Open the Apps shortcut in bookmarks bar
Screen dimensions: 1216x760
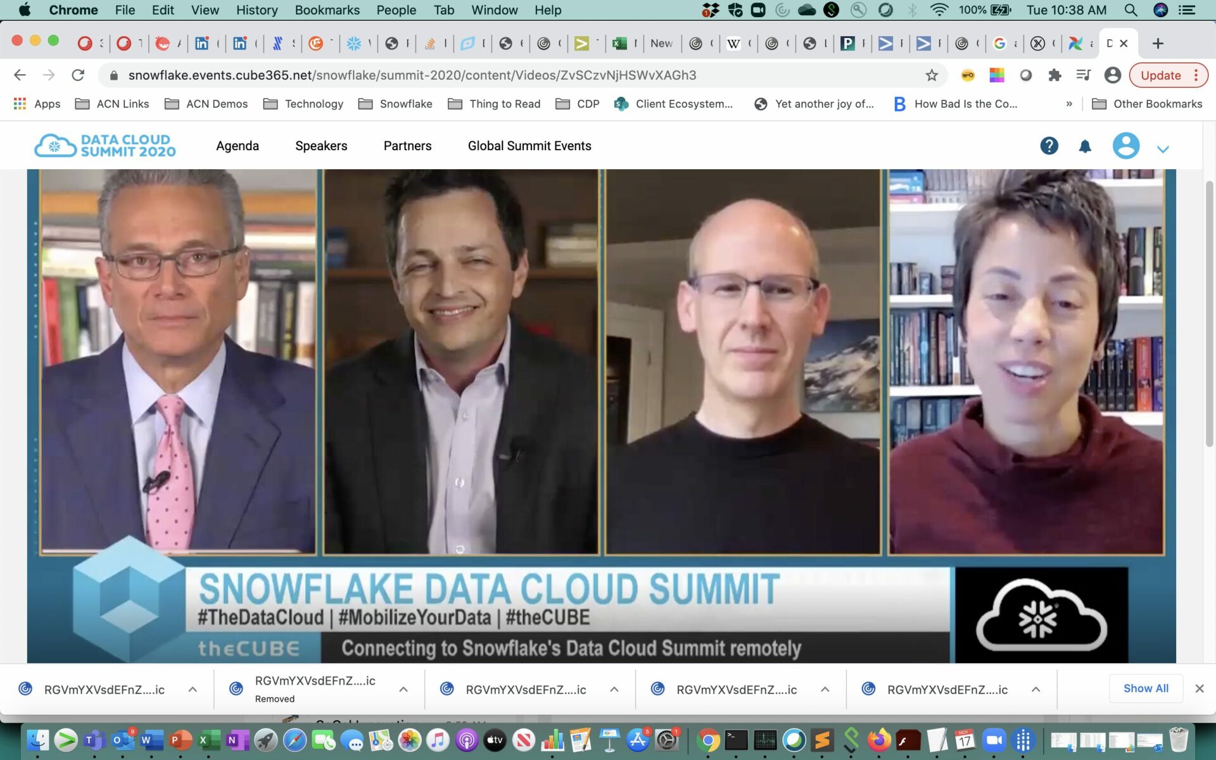pos(37,104)
